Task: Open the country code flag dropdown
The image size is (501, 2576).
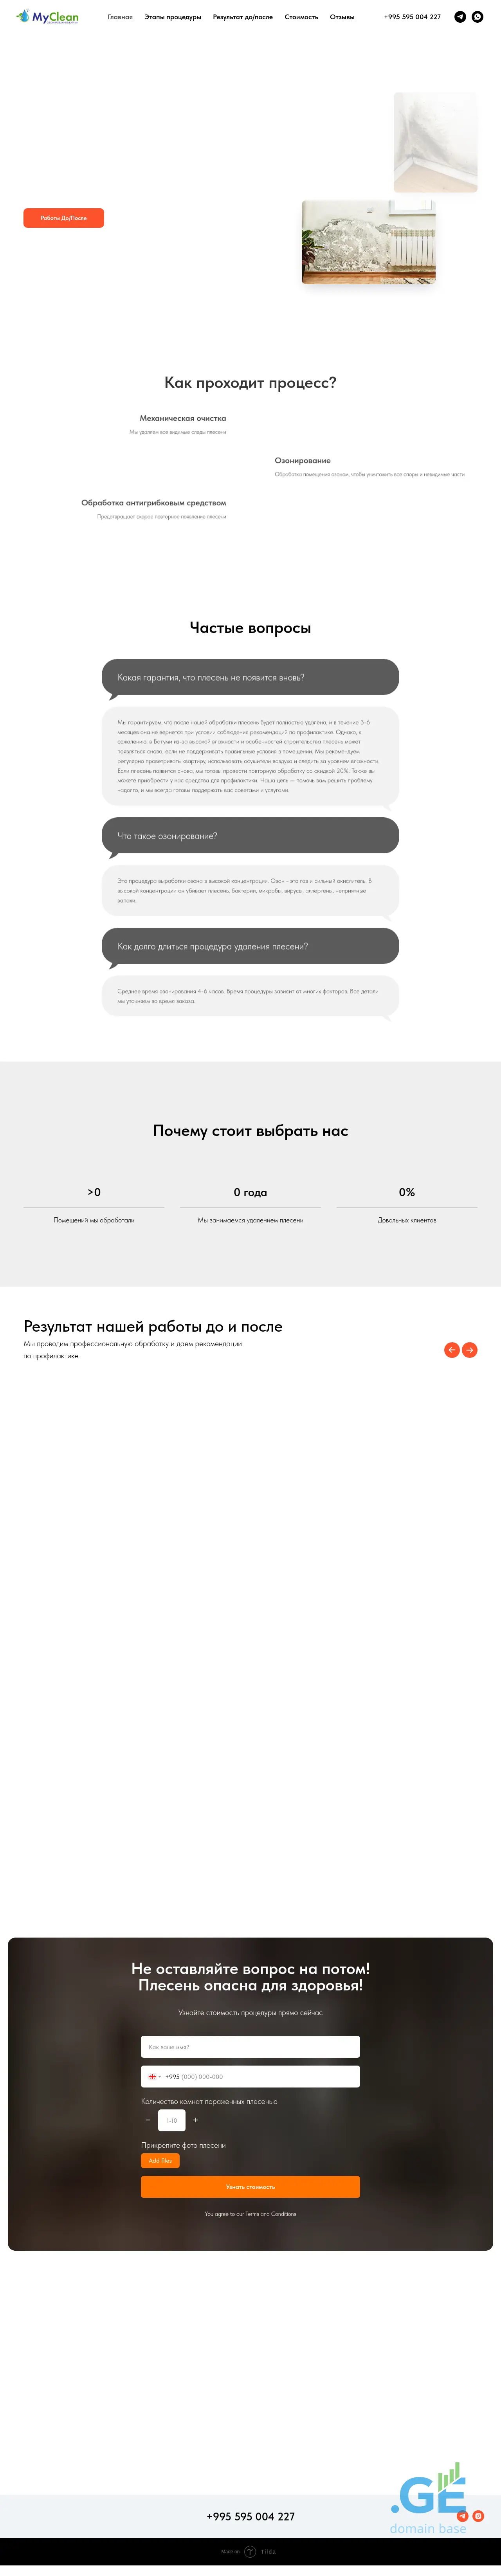Action: pyautogui.click(x=154, y=2076)
